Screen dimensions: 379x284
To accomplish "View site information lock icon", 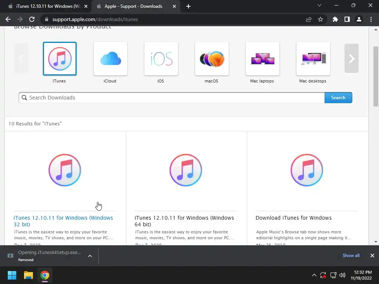I will coord(47,19).
